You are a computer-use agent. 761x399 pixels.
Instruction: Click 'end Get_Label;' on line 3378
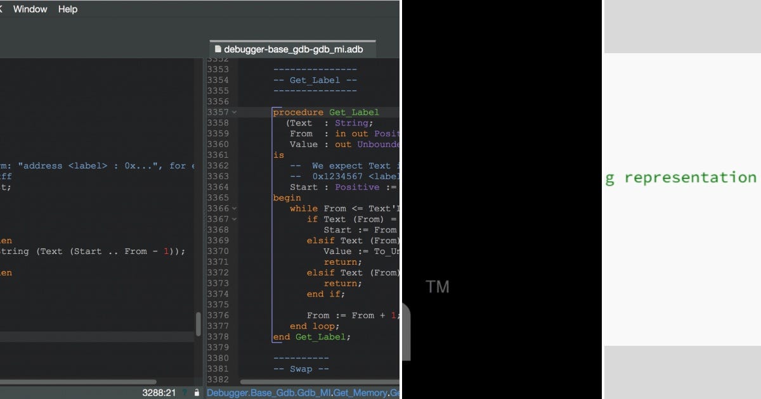tap(312, 337)
